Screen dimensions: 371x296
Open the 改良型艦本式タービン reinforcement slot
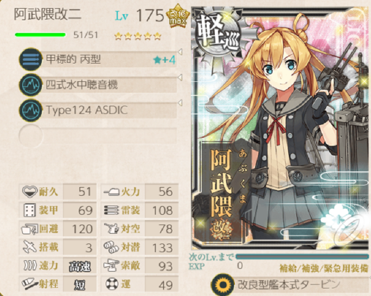coord(291,285)
